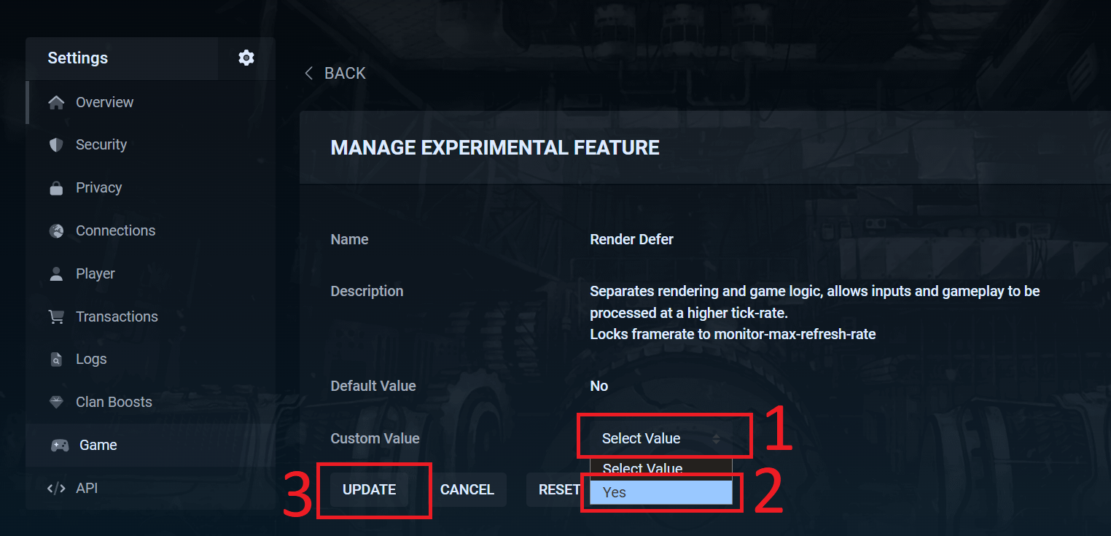Click the Logs document icon
This screenshot has width=1111, height=536.
pyautogui.click(x=56, y=360)
